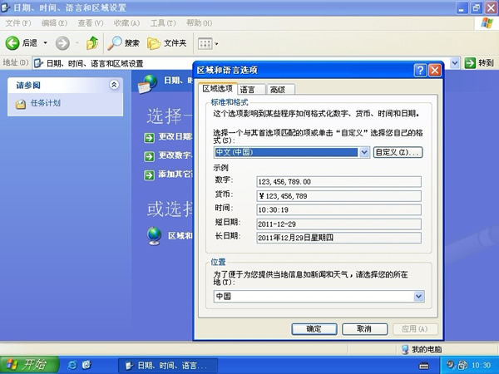Click the second quick launch icon
The width and height of the screenshot is (499, 374).
click(x=86, y=365)
